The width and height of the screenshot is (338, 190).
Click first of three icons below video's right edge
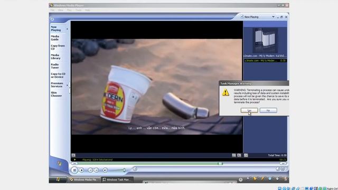[234, 155]
